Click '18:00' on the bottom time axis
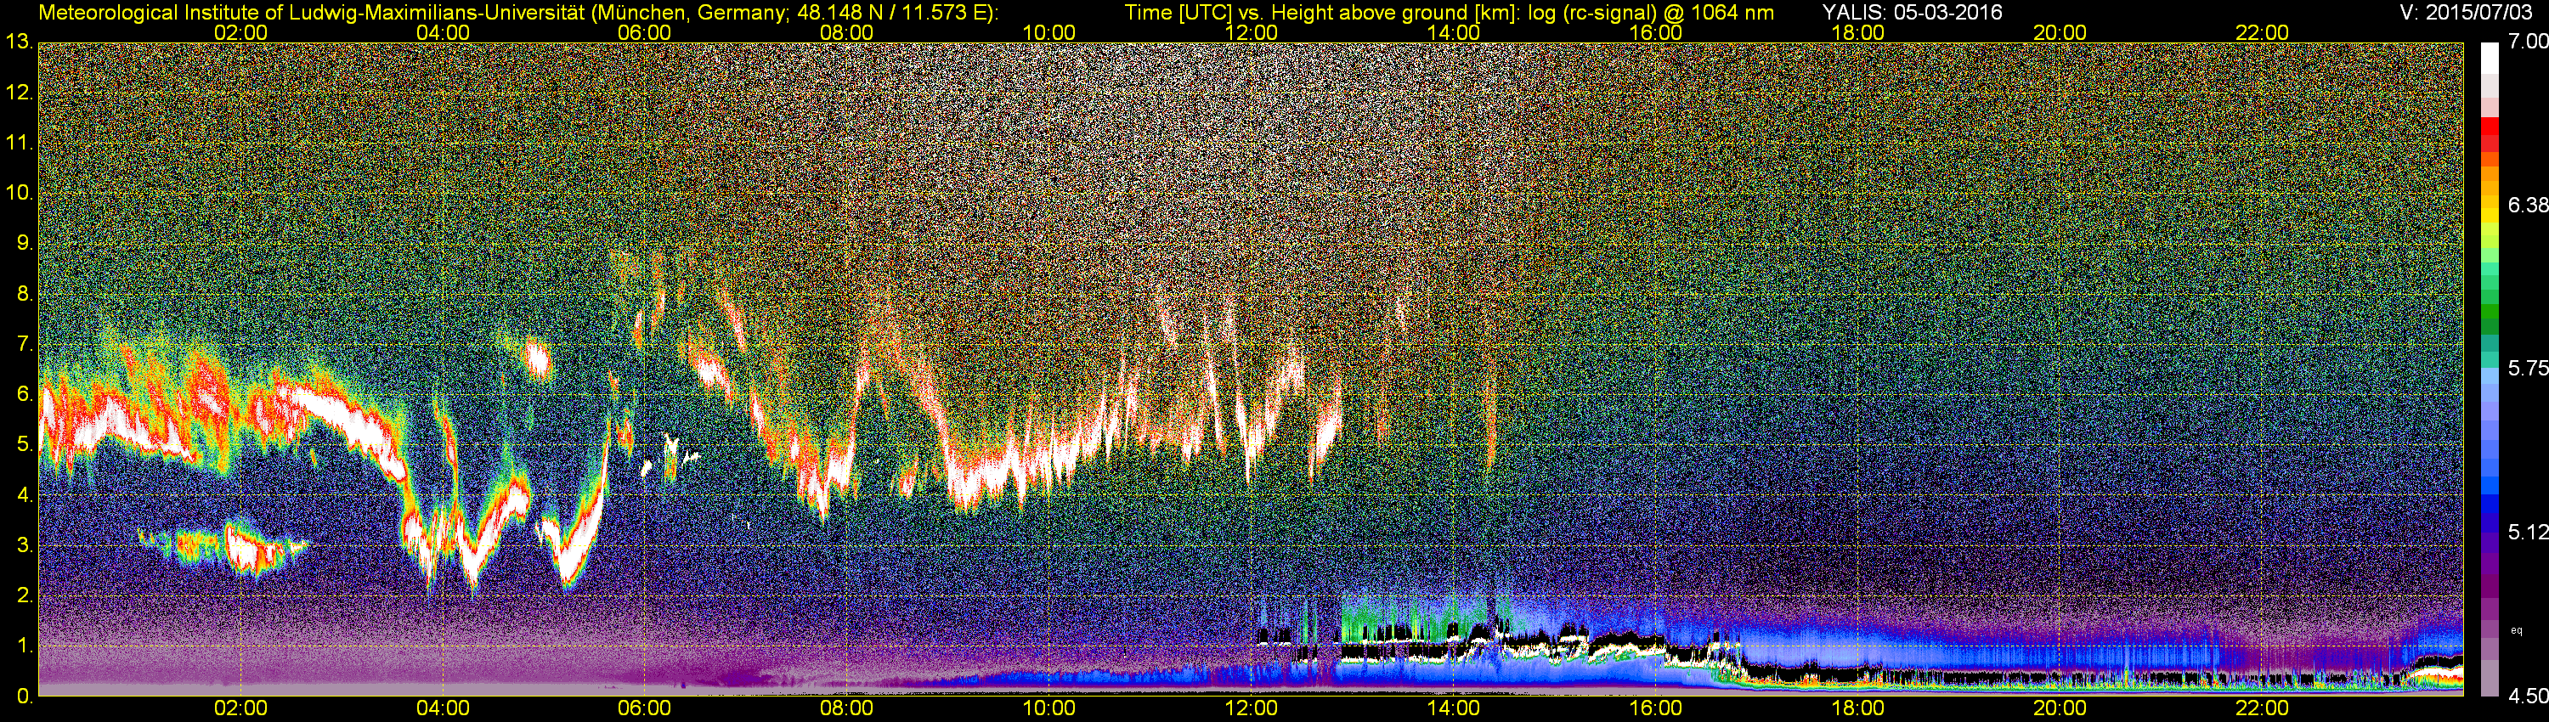 1857,709
